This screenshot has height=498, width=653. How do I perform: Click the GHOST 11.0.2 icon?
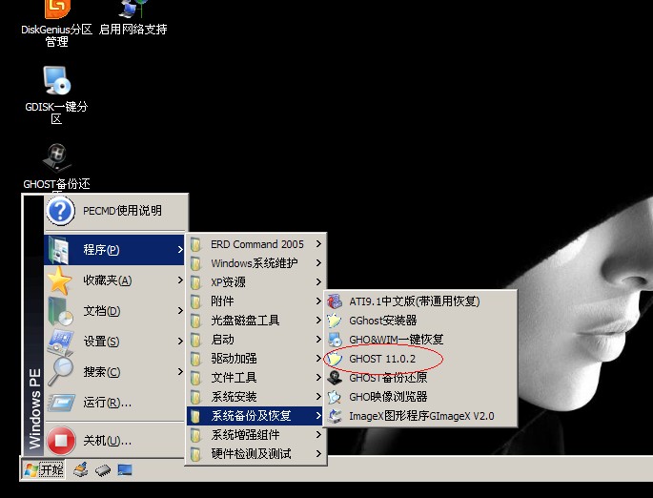335,359
